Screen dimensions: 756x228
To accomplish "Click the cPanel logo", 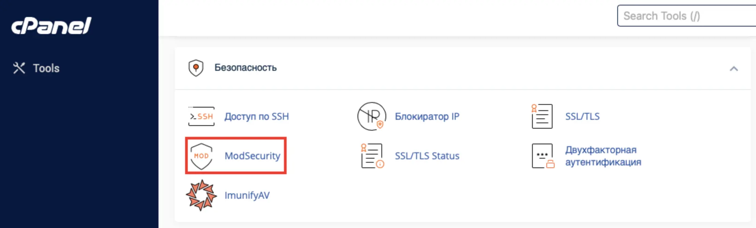I will coord(51,26).
